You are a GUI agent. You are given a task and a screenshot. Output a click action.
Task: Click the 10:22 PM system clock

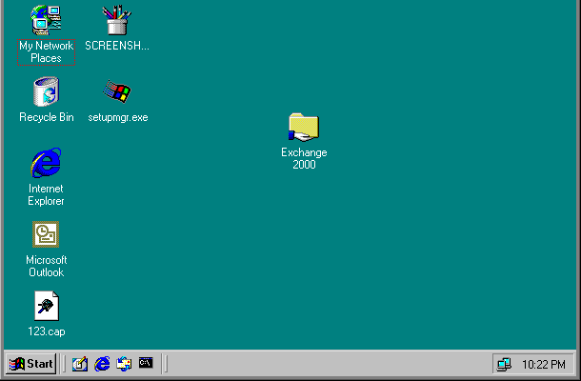coord(545,364)
